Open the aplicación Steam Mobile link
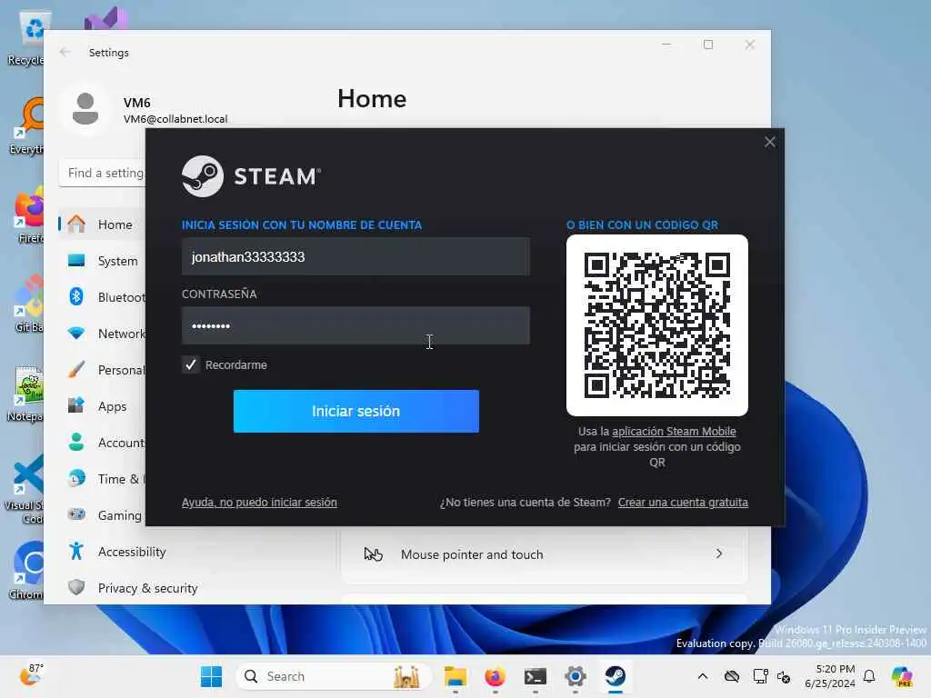The image size is (931, 698). (674, 432)
